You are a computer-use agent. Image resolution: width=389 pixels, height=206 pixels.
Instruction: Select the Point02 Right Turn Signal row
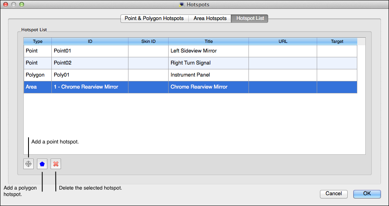(90, 63)
